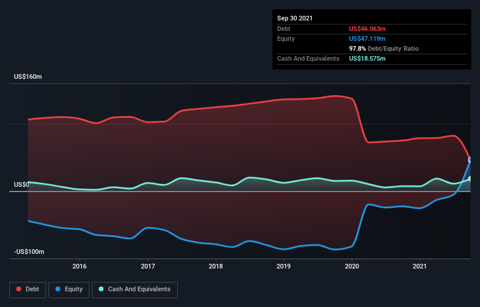Toggle the Equity series legend button
The image size is (480, 307).
tap(69, 289)
